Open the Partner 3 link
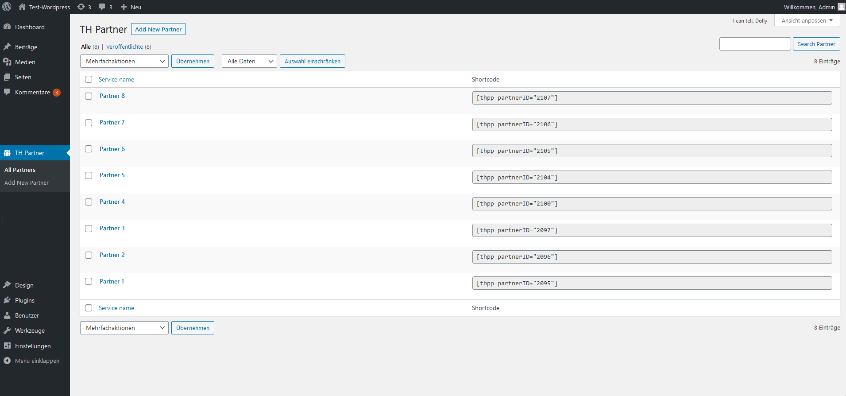This screenshot has width=846, height=396. (x=112, y=228)
